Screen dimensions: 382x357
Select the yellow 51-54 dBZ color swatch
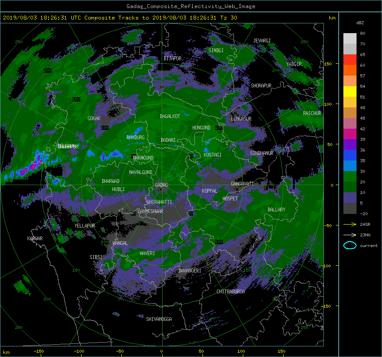[x=350, y=92]
